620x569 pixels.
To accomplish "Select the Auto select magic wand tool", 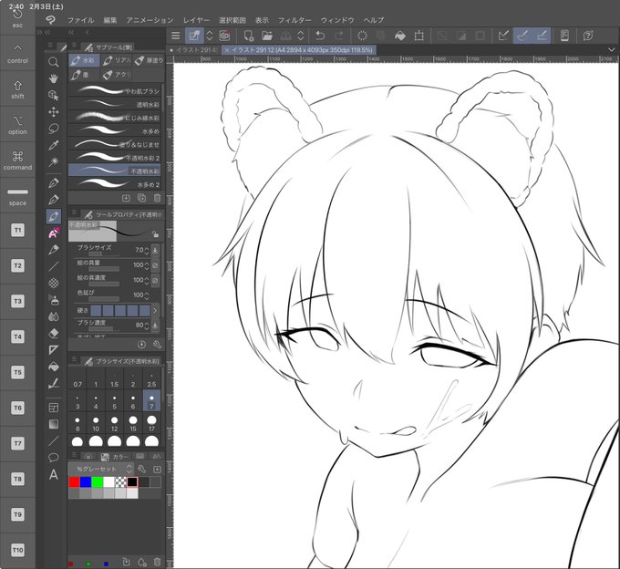I will [54, 161].
